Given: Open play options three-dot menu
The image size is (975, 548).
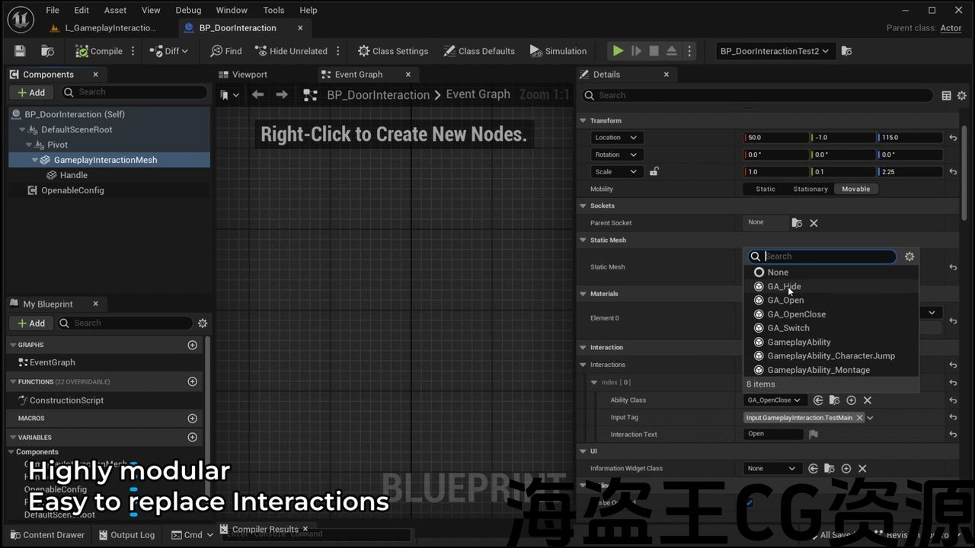Looking at the screenshot, I should tap(689, 51).
